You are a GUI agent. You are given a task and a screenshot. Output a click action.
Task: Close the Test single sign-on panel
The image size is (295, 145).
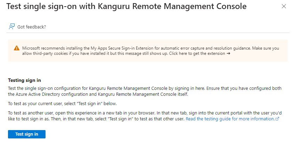(x=284, y=7)
